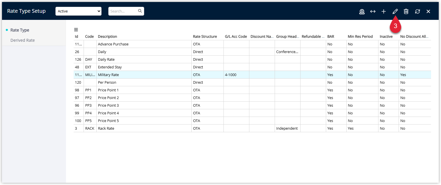Select the Price Point 2 row
The image size is (441, 185).
click(252, 98)
